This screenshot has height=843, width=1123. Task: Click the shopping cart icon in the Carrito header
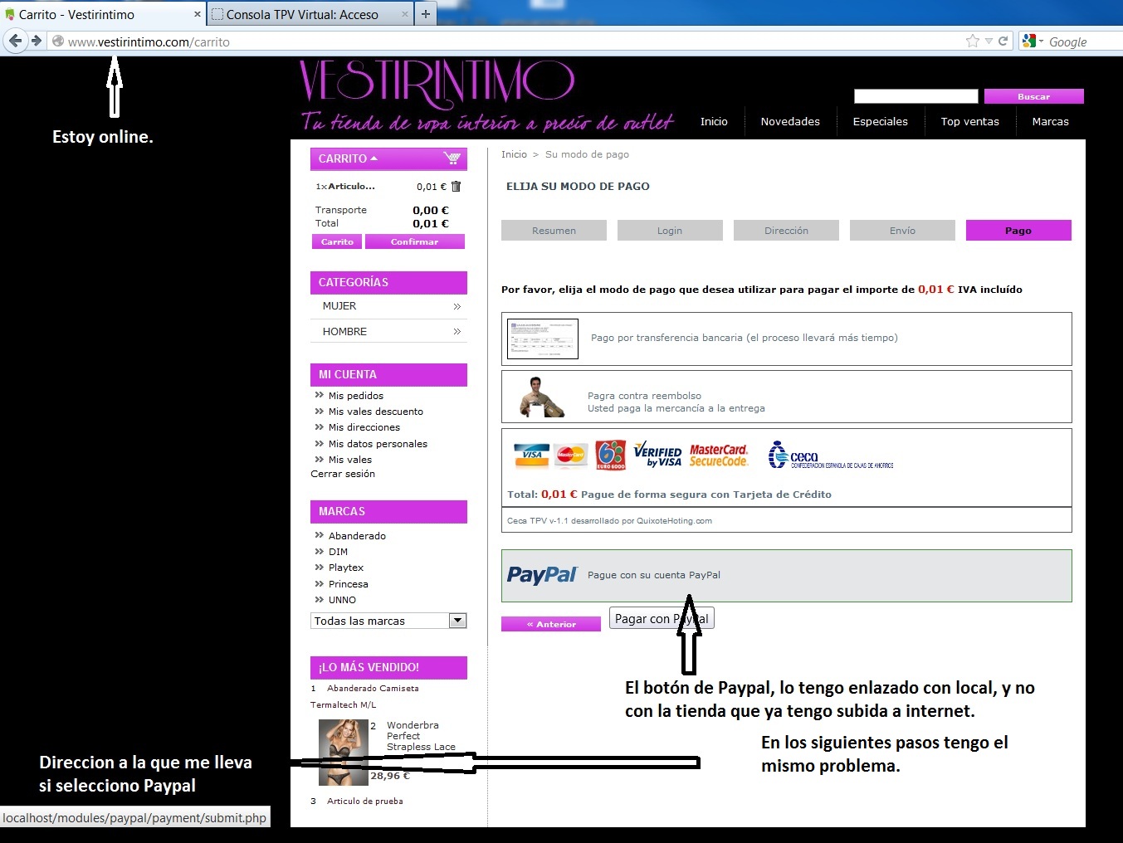[452, 158]
